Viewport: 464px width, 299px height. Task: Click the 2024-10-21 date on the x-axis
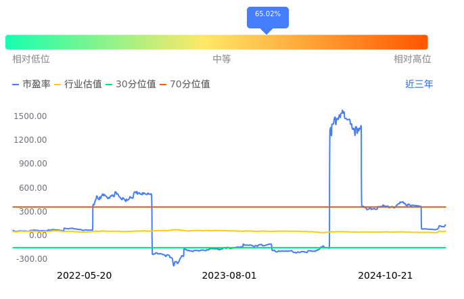click(385, 275)
